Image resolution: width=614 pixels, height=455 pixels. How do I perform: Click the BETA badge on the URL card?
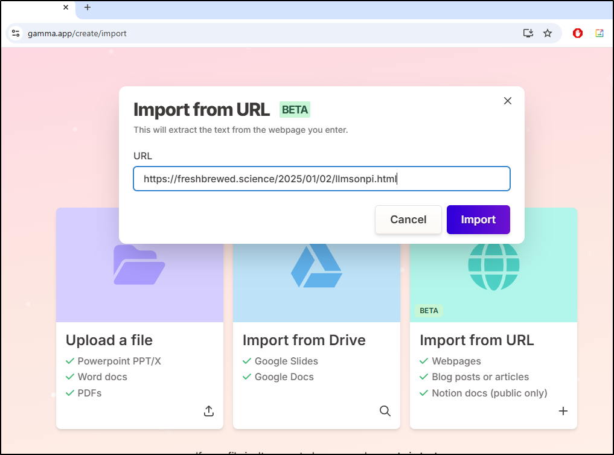(429, 311)
